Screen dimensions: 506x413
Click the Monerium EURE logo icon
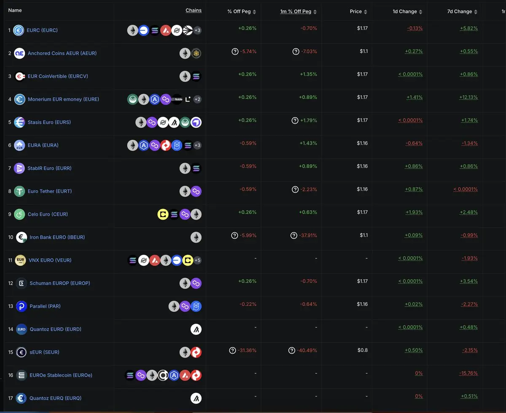[19, 99]
